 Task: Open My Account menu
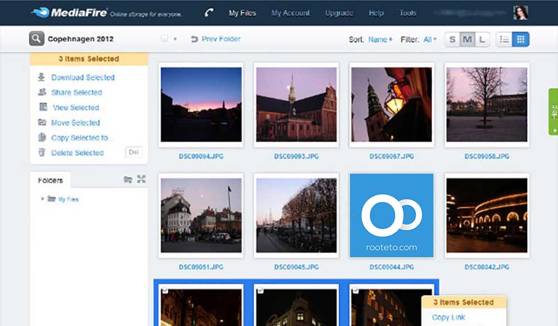point(290,13)
